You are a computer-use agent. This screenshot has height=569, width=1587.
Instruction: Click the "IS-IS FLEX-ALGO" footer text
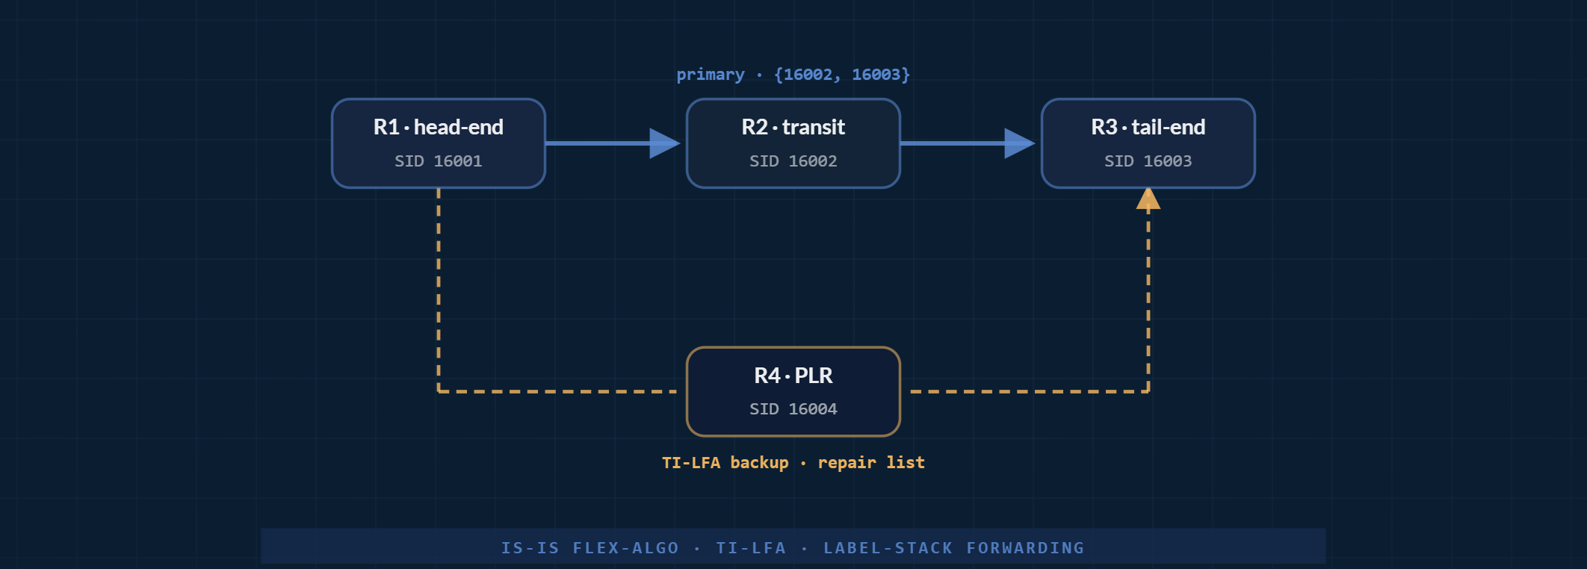[x=590, y=548]
